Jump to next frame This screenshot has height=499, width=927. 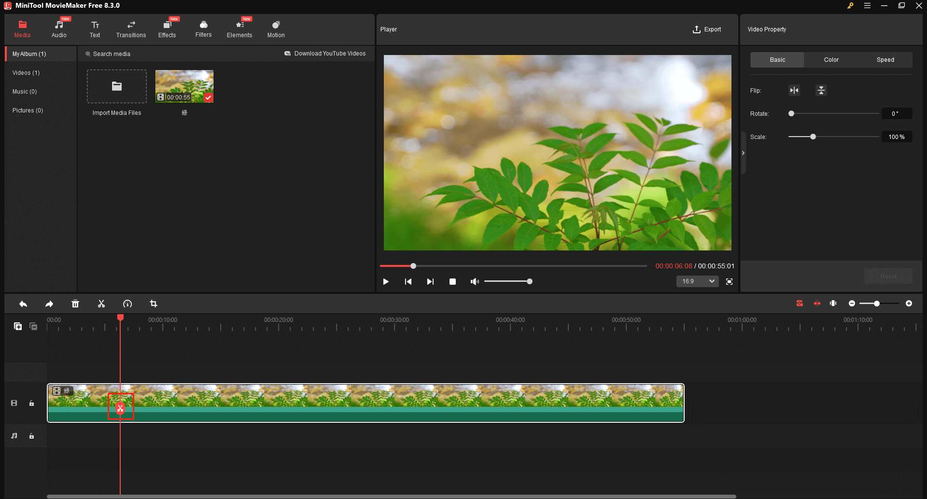(430, 282)
